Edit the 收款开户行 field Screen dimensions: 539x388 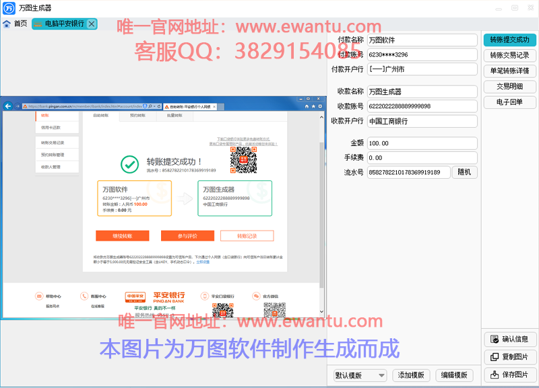click(x=422, y=121)
